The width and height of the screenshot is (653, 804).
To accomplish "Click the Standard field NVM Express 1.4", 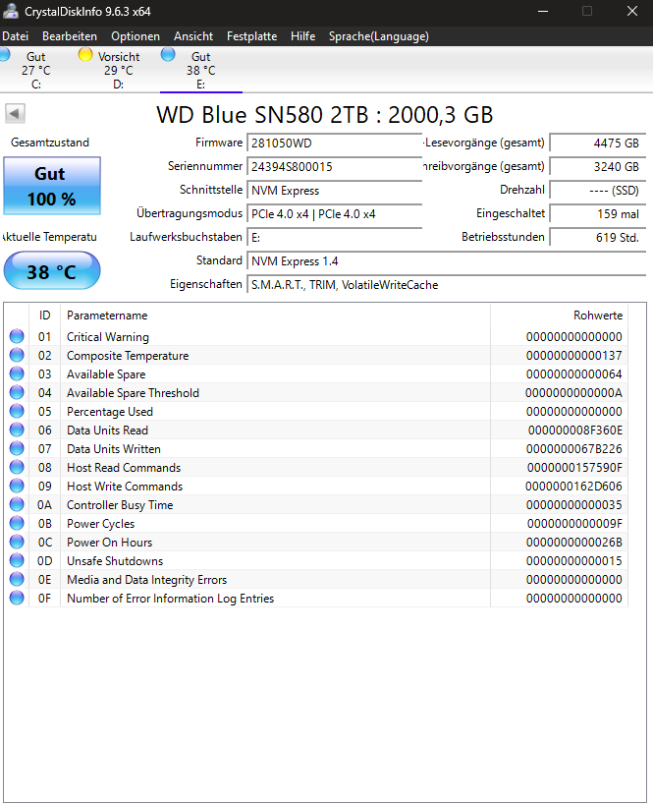I will tap(447, 261).
